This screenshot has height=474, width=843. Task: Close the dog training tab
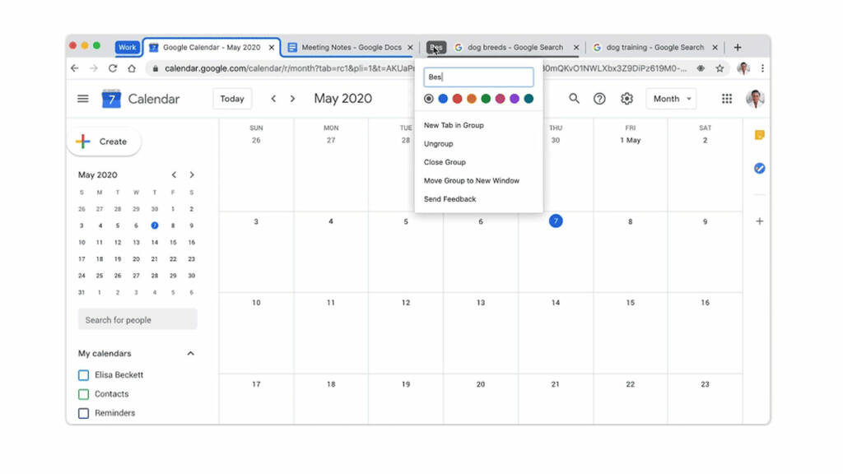pos(715,47)
